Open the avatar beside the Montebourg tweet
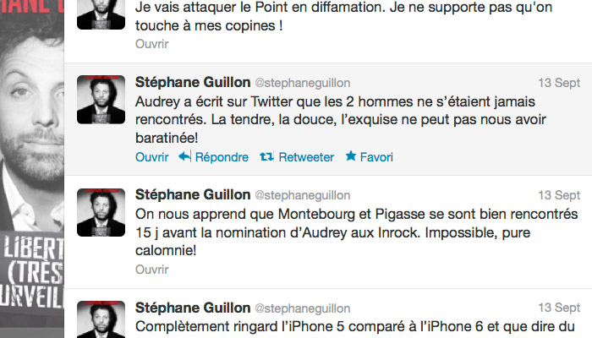The height and width of the screenshot is (338, 592). pyautogui.click(x=101, y=213)
